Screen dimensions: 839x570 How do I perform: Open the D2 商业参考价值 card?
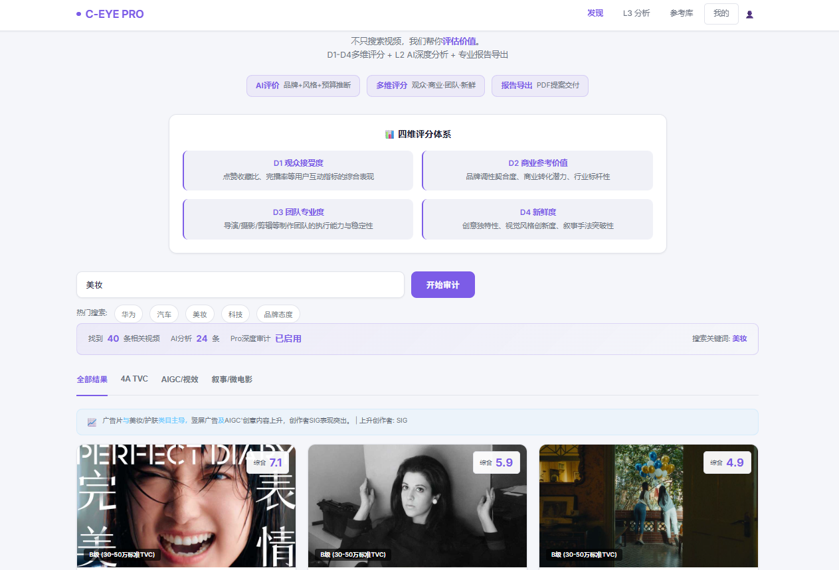[x=537, y=171]
